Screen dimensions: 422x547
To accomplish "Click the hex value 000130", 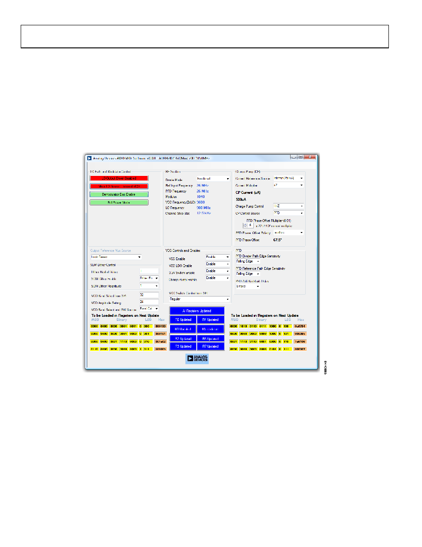I will coord(160,326).
